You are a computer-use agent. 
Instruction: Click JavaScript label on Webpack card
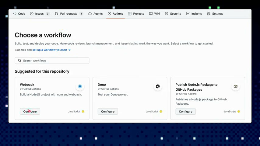point(74,112)
